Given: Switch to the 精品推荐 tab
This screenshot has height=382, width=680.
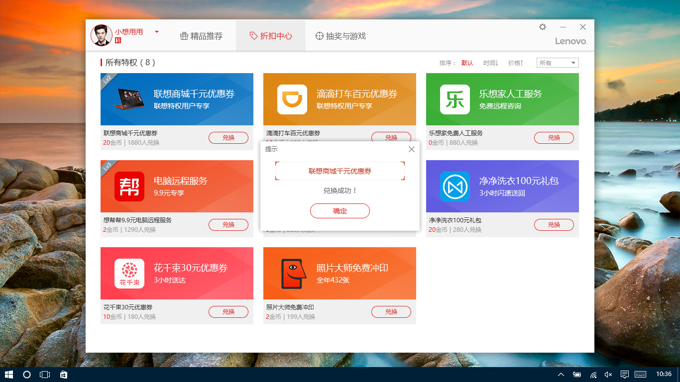Looking at the screenshot, I should pyautogui.click(x=201, y=36).
